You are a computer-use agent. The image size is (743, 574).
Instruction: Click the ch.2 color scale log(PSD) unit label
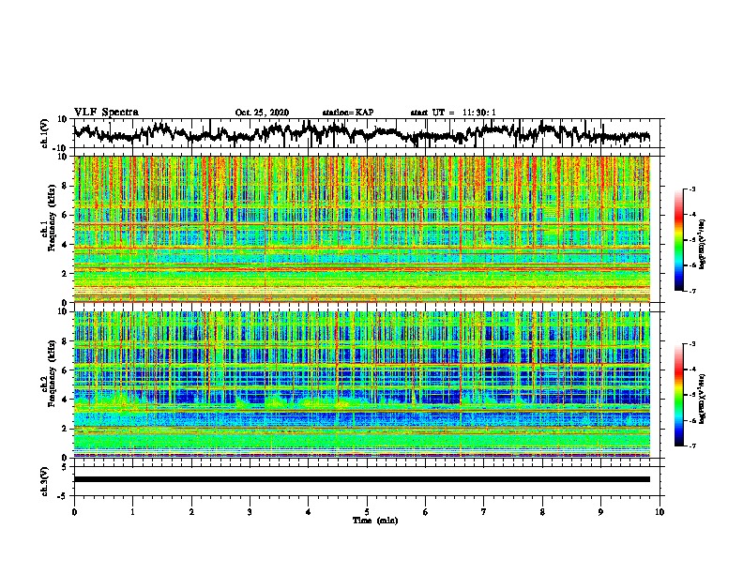(x=703, y=399)
